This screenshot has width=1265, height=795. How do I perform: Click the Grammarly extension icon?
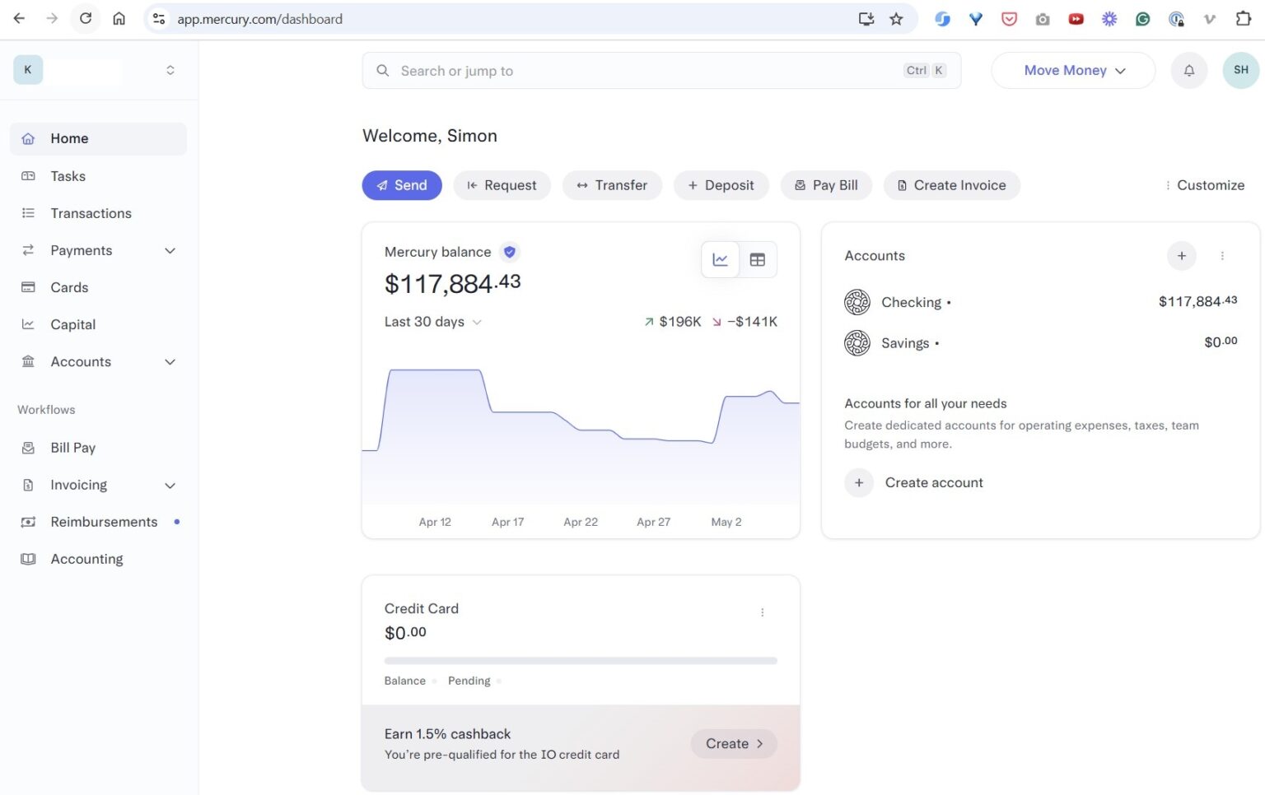click(1142, 19)
